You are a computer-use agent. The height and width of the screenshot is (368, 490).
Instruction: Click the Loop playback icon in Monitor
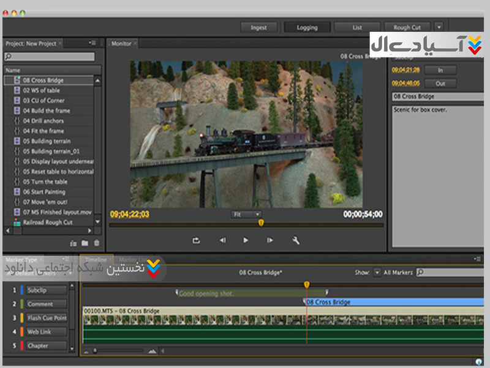[x=196, y=240]
